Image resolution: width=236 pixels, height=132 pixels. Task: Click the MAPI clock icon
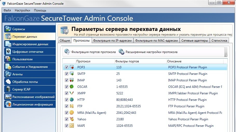[x=72, y=125]
